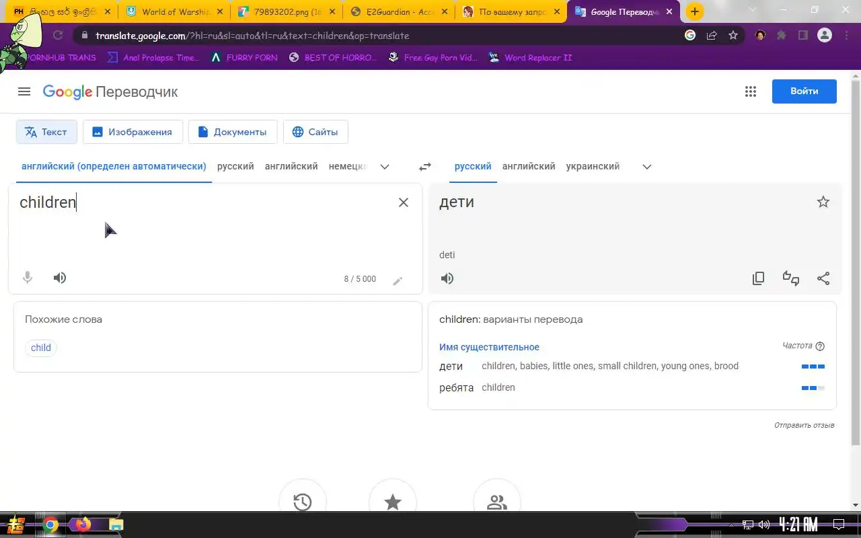
Task: Choose русский as source language
Action: (x=235, y=166)
